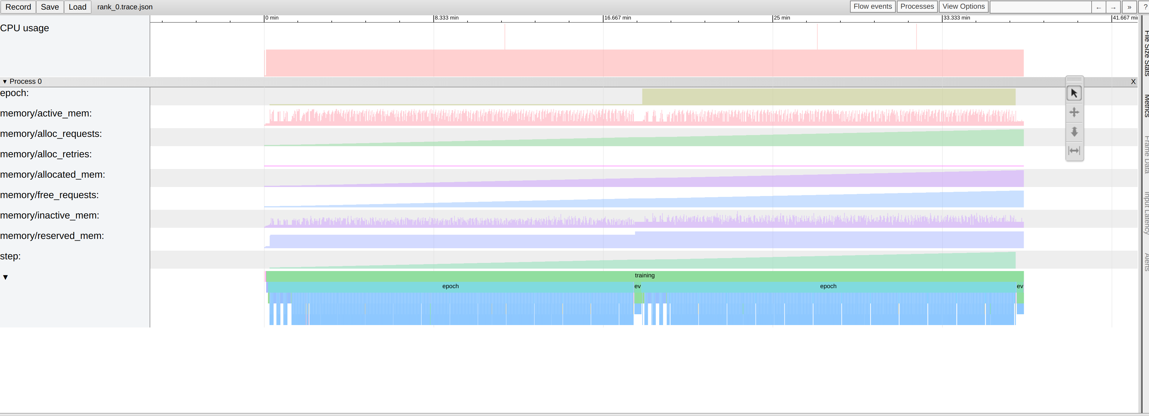1149x416 pixels.
Task: Focus the search input field
Action: tap(1040, 7)
